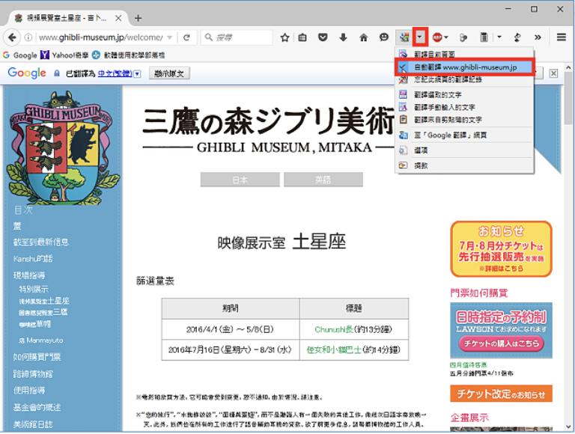Click the curved arrow toolbar icon
The height and width of the screenshot is (434, 575).
(x=517, y=37)
